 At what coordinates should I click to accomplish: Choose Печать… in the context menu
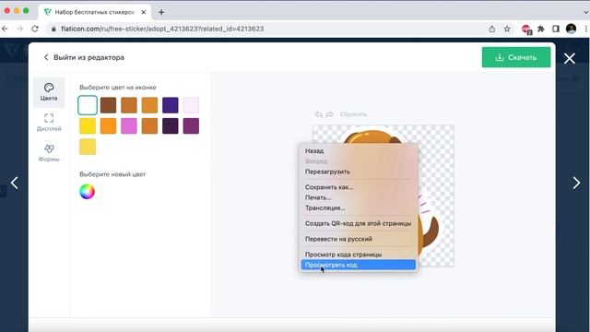coord(359,197)
